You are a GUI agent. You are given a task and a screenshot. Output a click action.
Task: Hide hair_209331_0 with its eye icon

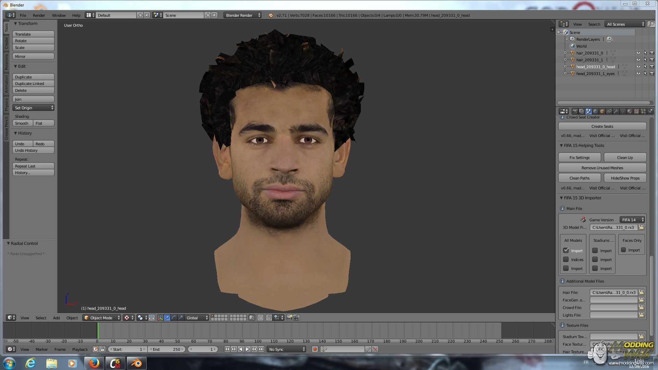pyautogui.click(x=638, y=53)
